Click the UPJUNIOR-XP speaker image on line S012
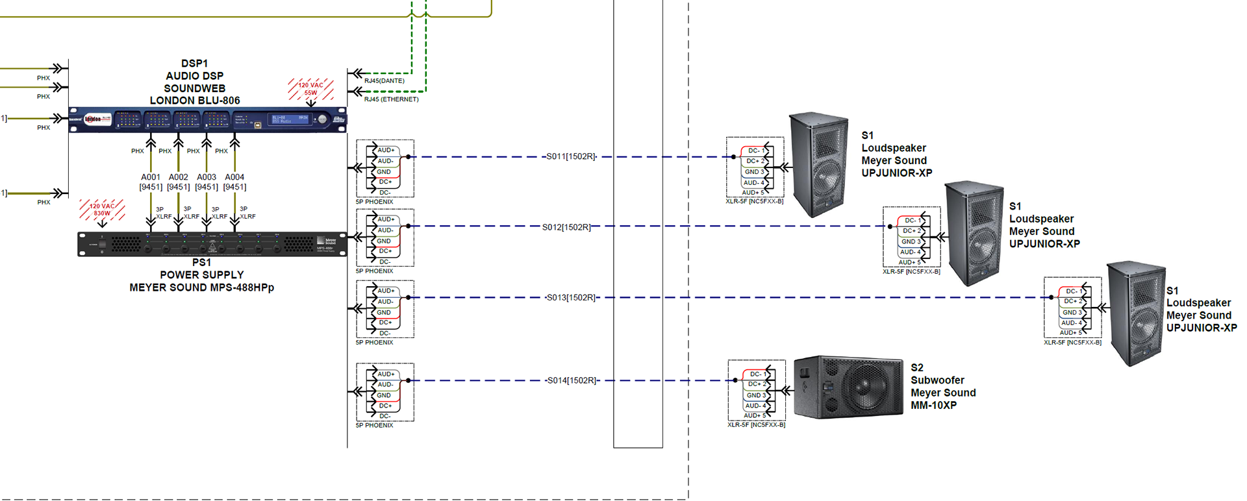The width and height of the screenshot is (1247, 501). click(x=974, y=234)
